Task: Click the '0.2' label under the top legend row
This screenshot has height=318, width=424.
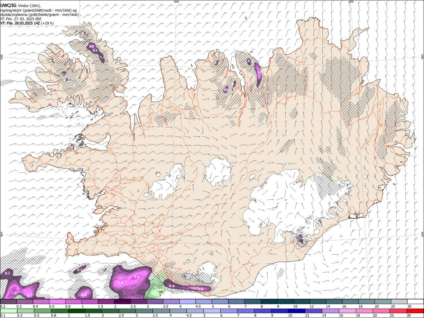Action: pos(3,306)
